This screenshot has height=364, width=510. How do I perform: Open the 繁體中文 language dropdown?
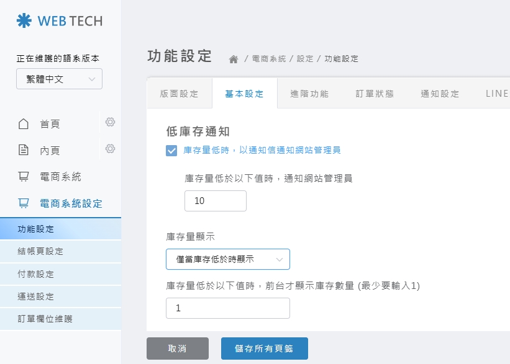[x=59, y=79]
